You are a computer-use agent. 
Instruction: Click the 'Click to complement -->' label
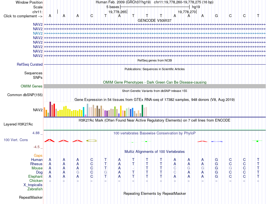coord(23,16)
